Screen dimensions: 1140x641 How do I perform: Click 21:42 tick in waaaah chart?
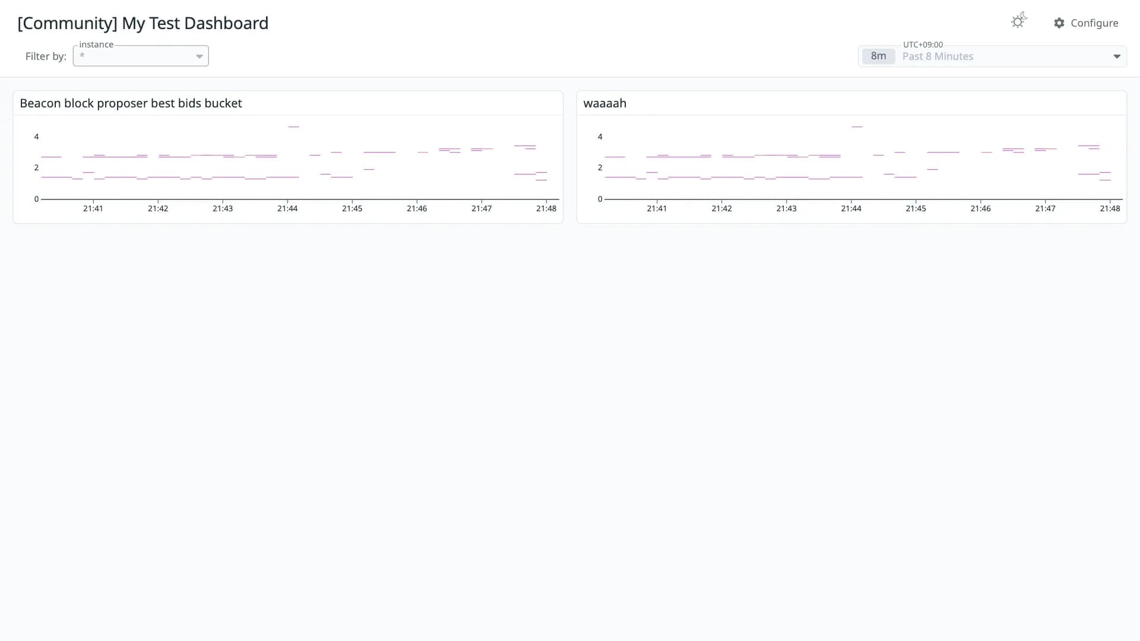pyautogui.click(x=721, y=208)
